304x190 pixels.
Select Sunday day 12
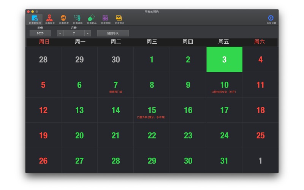tap(43, 110)
